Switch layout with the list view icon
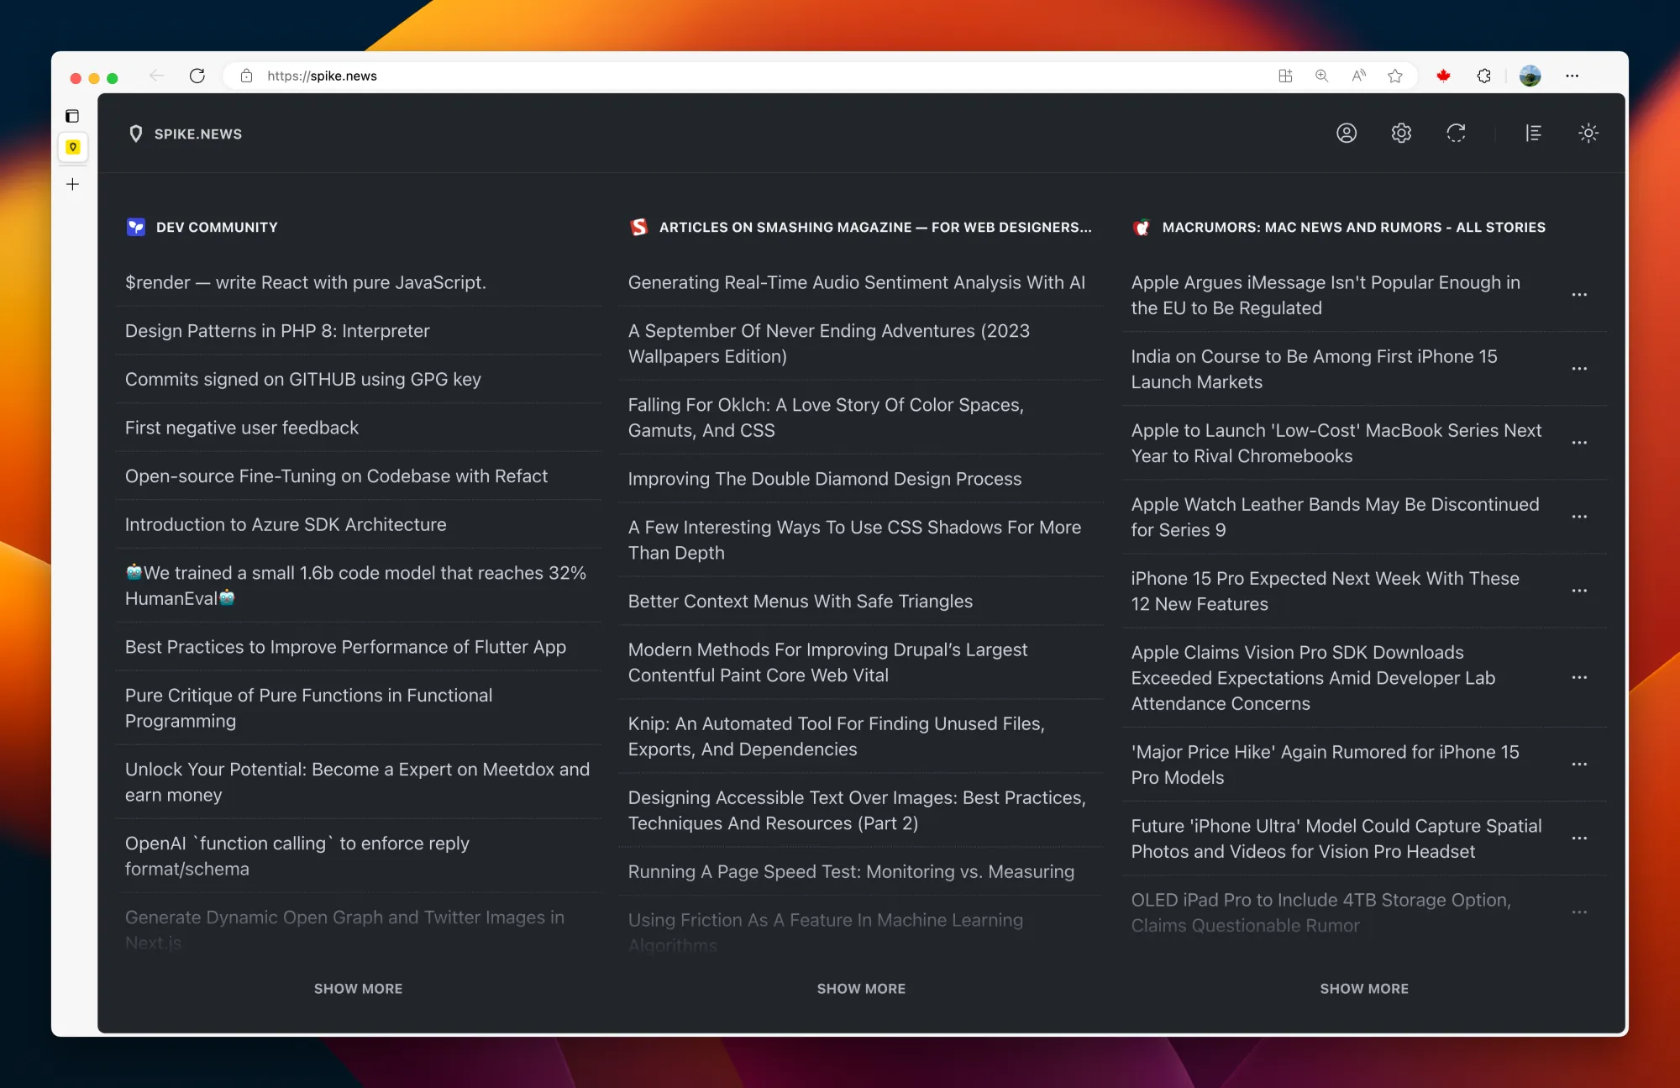Screen dimensions: 1680x1088 pos(1533,134)
